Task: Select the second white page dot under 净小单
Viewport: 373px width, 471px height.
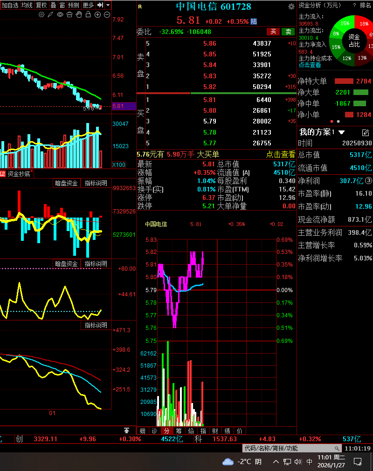Action: (x=338, y=121)
